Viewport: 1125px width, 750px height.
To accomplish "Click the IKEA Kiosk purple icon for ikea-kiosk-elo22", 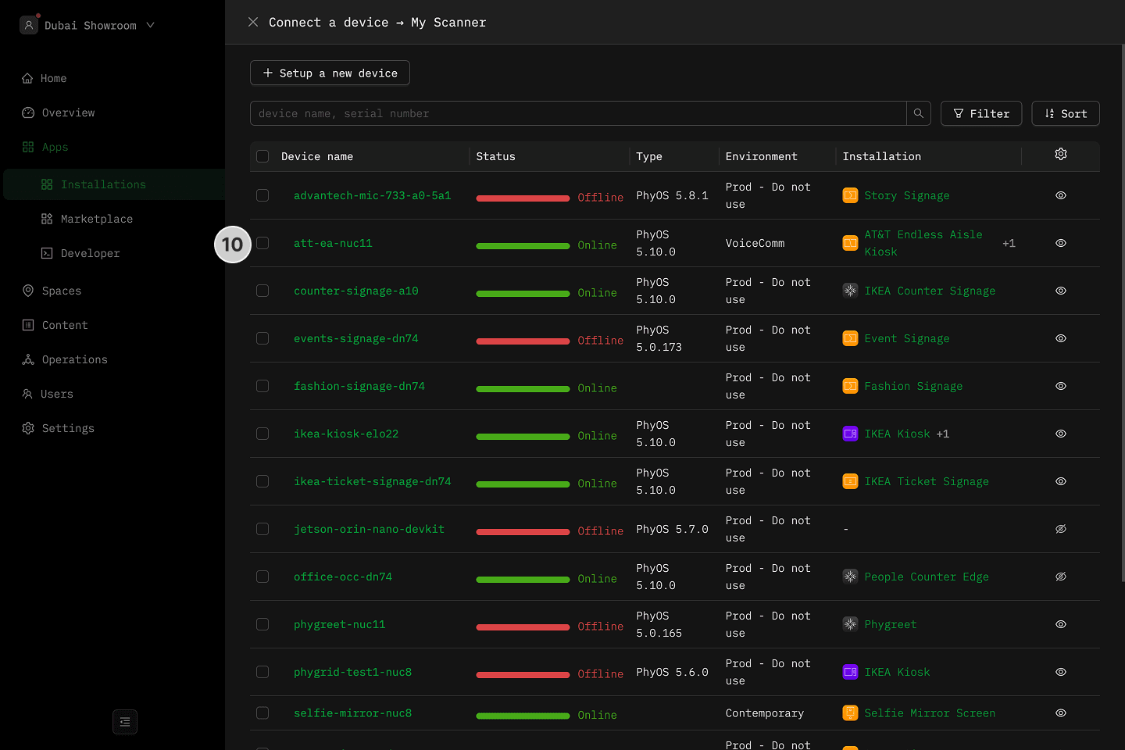I will (x=850, y=434).
